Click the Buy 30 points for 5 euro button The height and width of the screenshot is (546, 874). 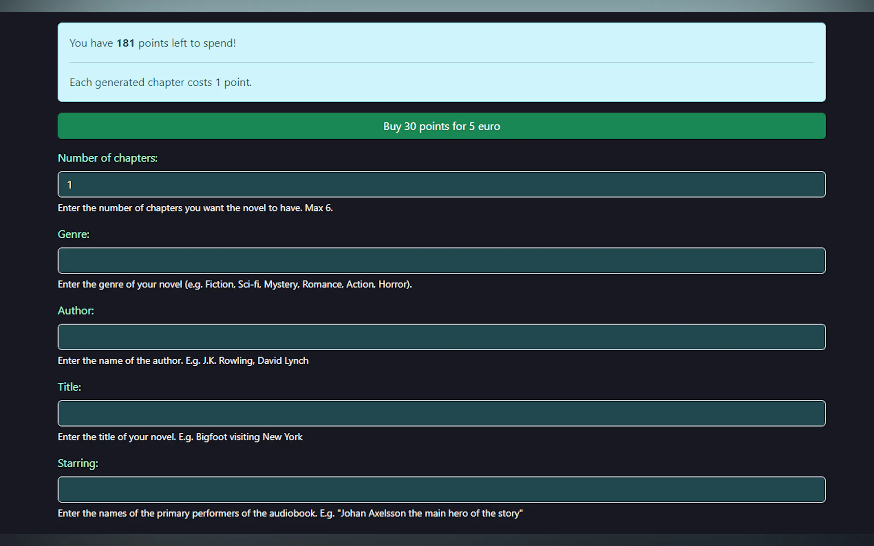click(x=441, y=126)
